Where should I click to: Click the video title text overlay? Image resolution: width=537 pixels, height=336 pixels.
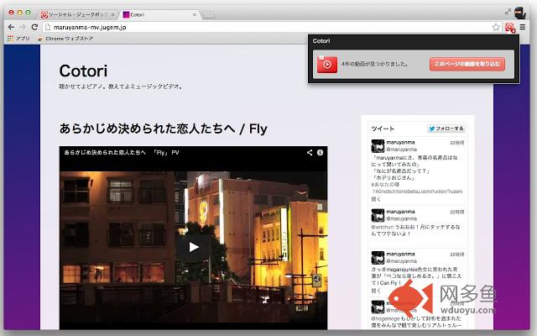[x=122, y=153]
